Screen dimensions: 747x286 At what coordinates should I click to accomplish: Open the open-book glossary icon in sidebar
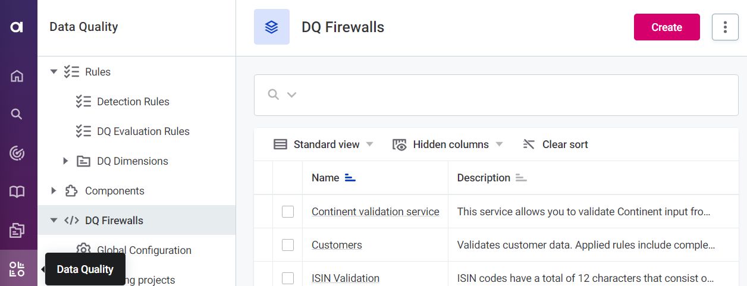point(17,191)
